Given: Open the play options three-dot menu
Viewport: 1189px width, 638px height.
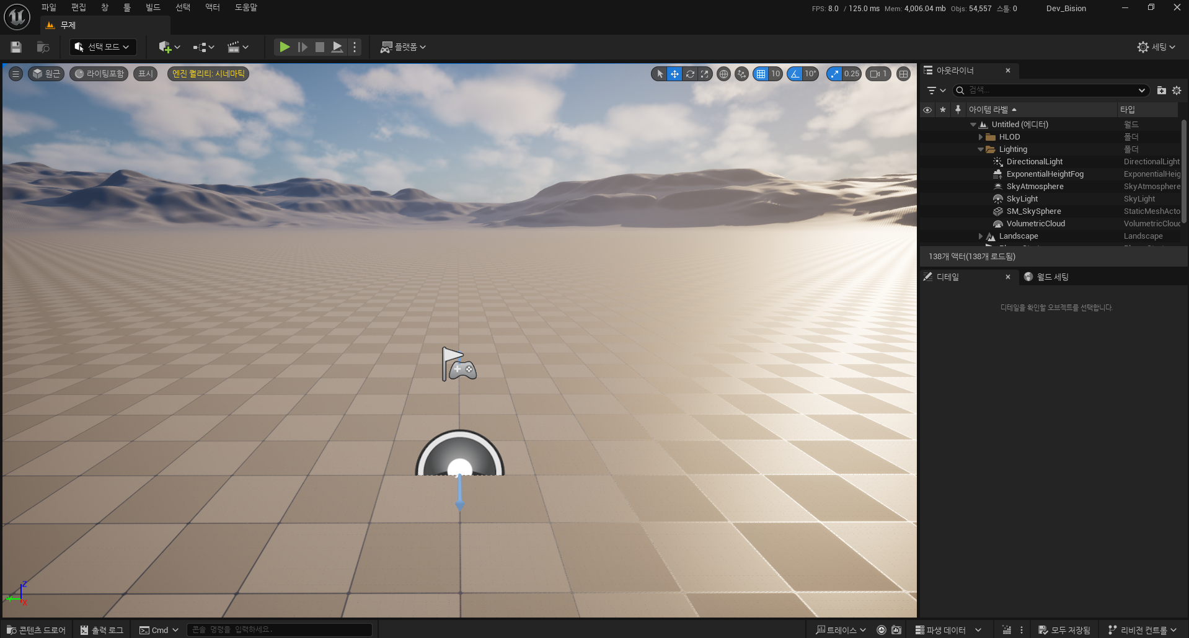Looking at the screenshot, I should (355, 47).
